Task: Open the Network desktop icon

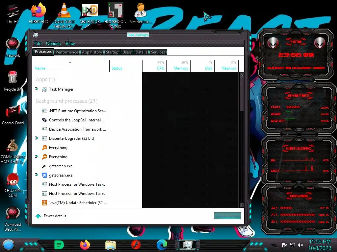Action: [13, 48]
